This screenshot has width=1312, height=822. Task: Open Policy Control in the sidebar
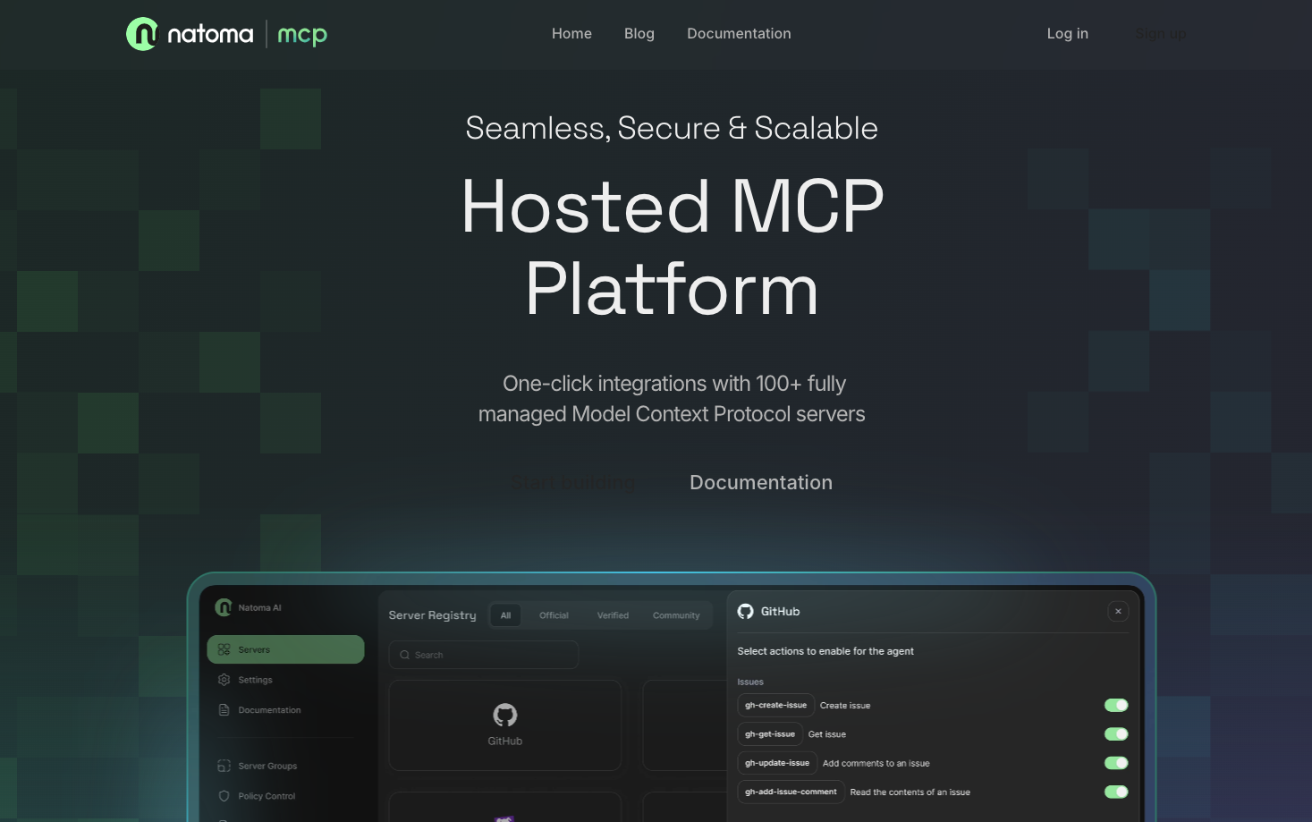tap(267, 796)
